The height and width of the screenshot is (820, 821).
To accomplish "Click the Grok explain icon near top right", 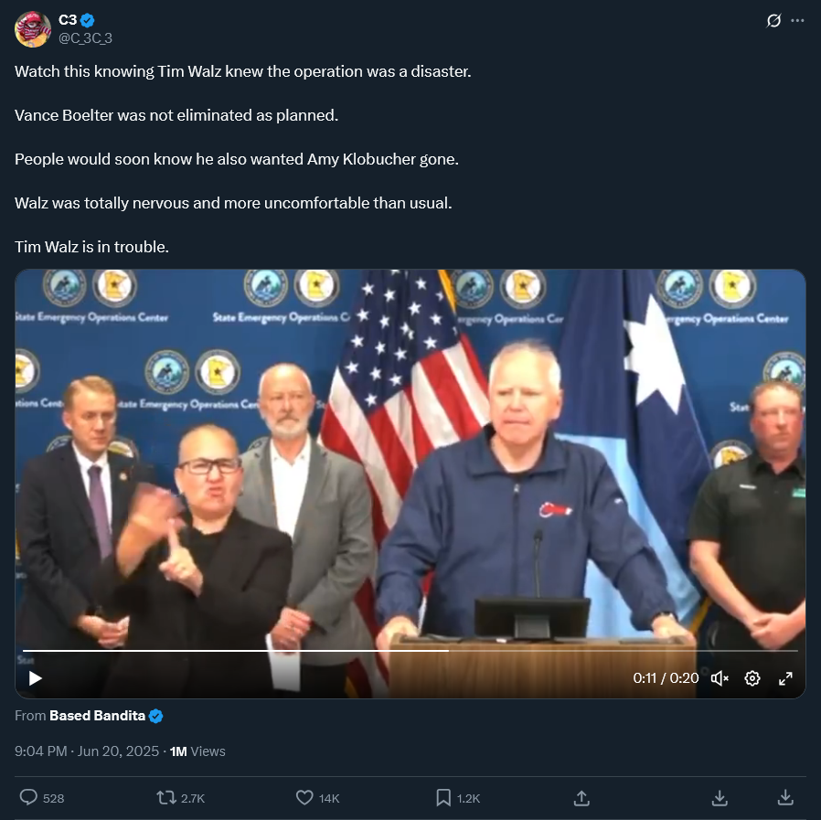I will click(x=773, y=20).
